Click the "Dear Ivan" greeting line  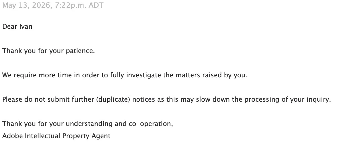(x=17, y=27)
